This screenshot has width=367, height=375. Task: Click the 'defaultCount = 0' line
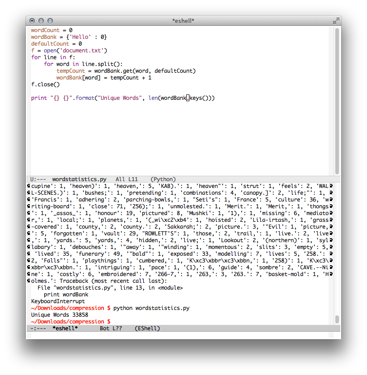(56, 44)
